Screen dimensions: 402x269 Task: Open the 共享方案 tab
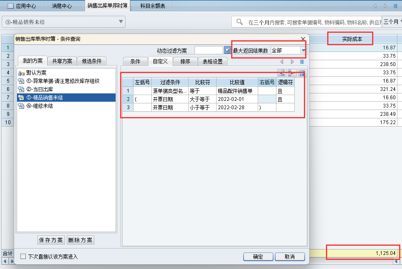62,61
